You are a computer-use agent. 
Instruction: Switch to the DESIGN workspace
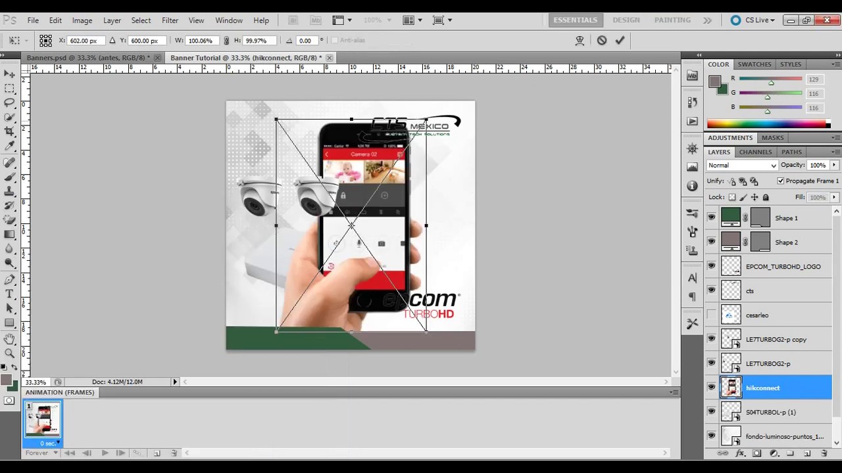pyautogui.click(x=626, y=20)
